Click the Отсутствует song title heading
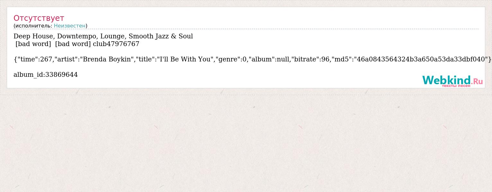This screenshot has width=492, height=192. pyautogui.click(x=39, y=18)
